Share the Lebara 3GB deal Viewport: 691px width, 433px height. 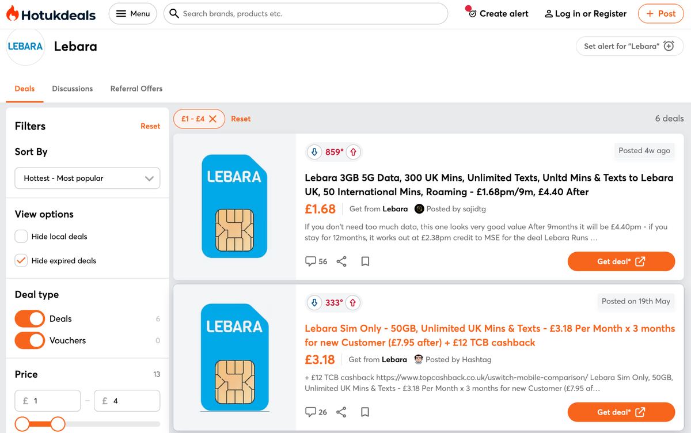point(341,261)
